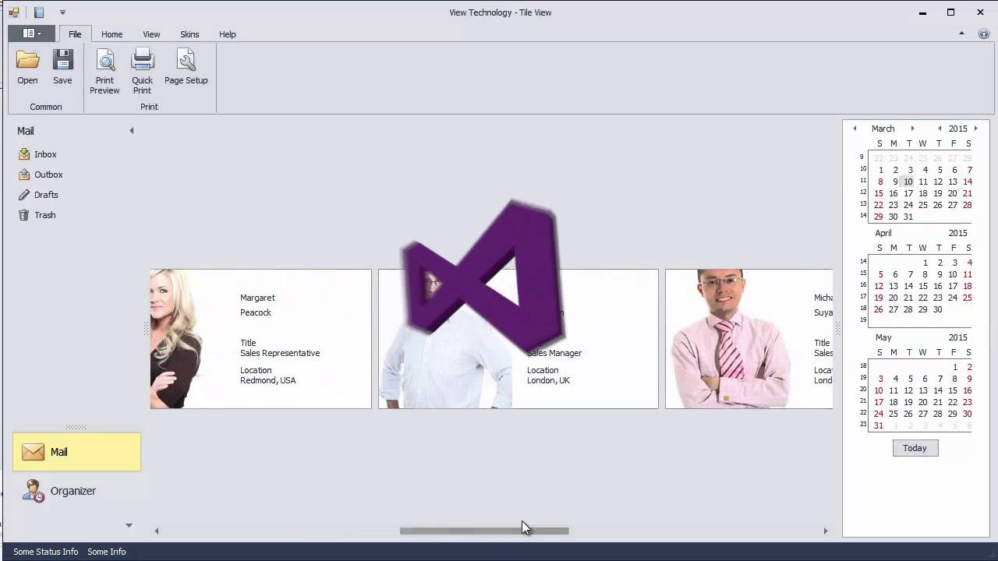Screen dimensions: 998x561
Task: Collapse the Mail navigation pane
Action: (x=132, y=131)
